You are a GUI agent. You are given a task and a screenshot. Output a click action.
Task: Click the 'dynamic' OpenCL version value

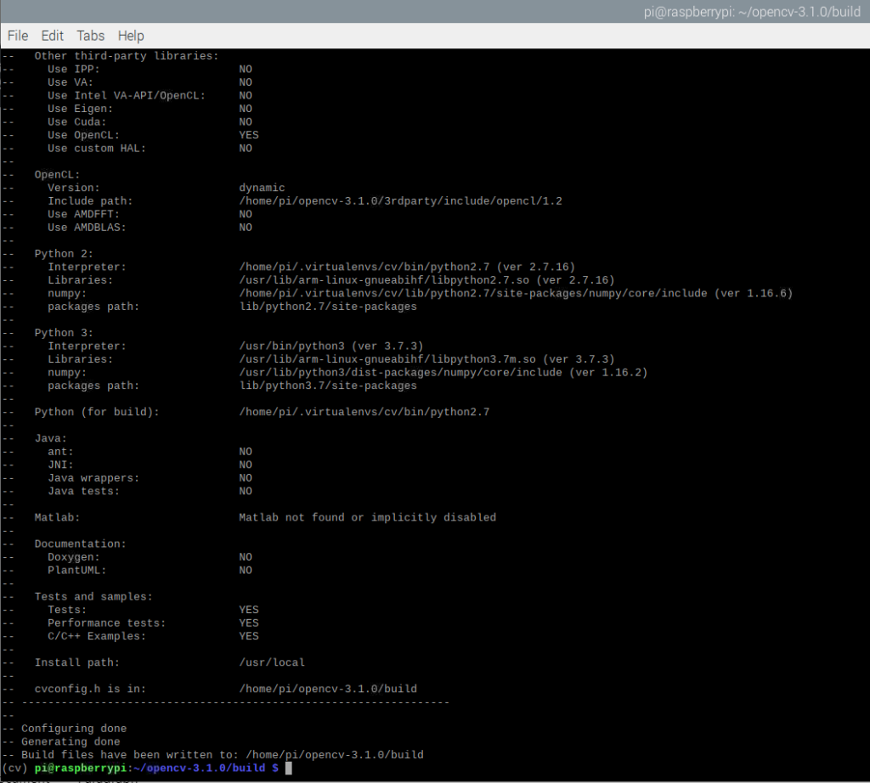pos(262,188)
